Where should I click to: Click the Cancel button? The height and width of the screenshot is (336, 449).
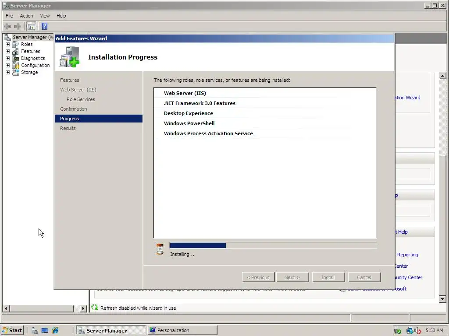(364, 277)
